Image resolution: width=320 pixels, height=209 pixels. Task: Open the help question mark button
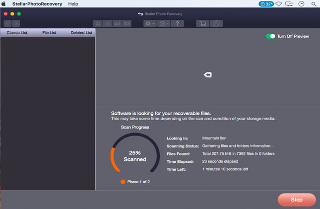pos(178,23)
